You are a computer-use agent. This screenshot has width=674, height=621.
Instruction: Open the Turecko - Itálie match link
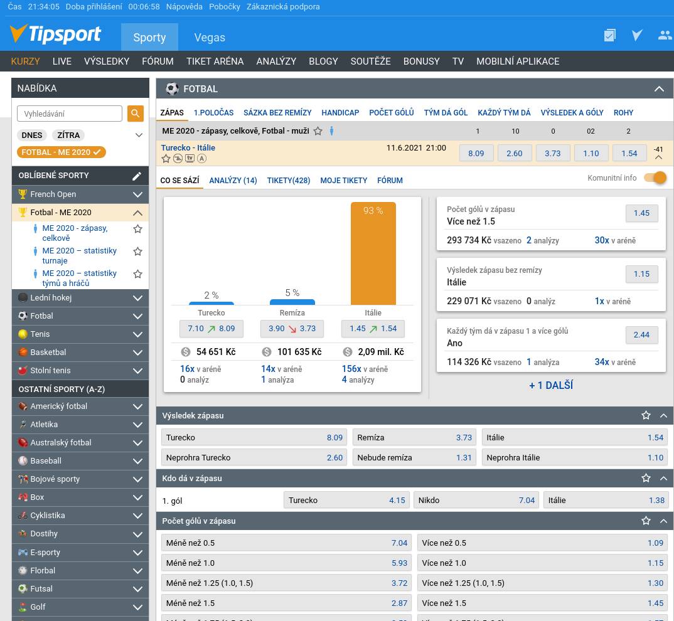click(188, 147)
